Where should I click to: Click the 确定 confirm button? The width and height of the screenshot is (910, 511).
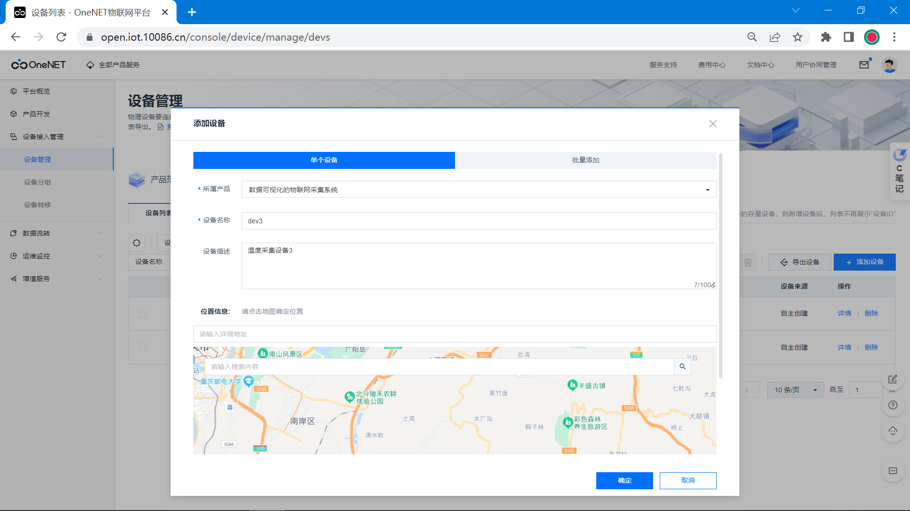(624, 480)
